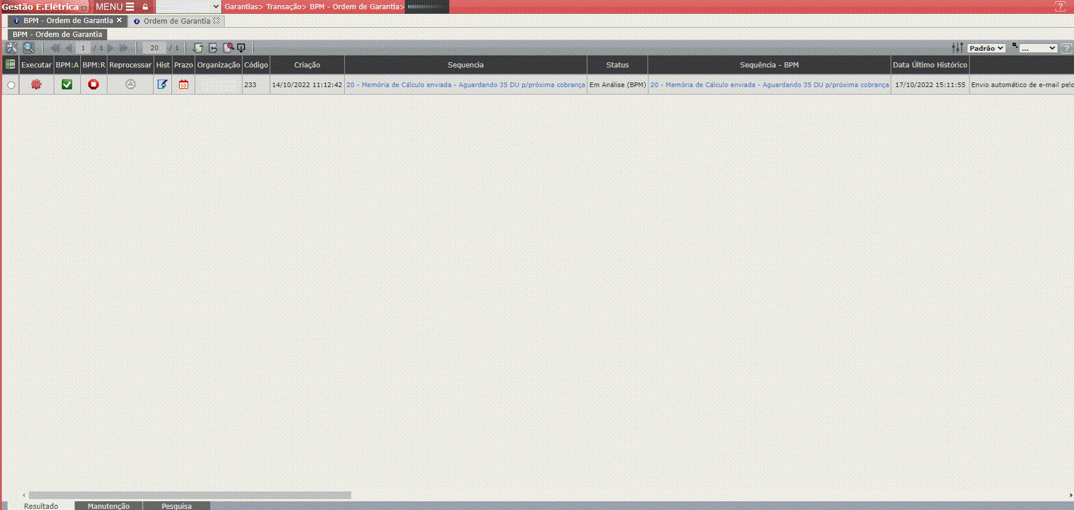
Task: Open the Hist history edit icon
Action: [x=162, y=85]
